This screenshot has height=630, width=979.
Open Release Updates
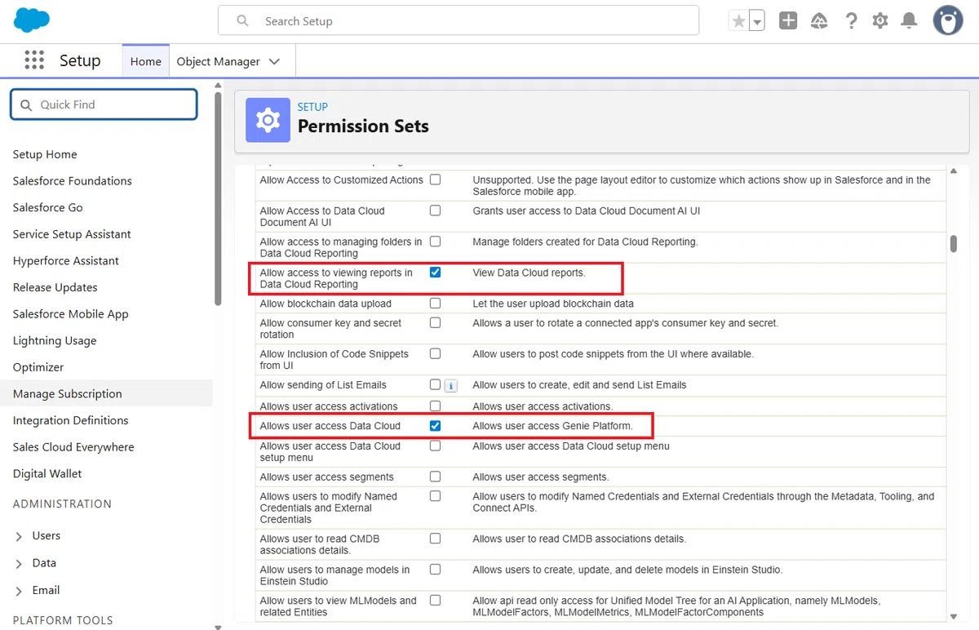point(55,287)
